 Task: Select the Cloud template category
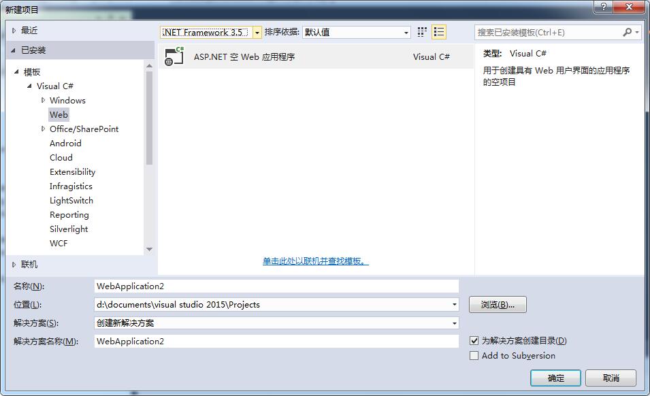click(61, 158)
